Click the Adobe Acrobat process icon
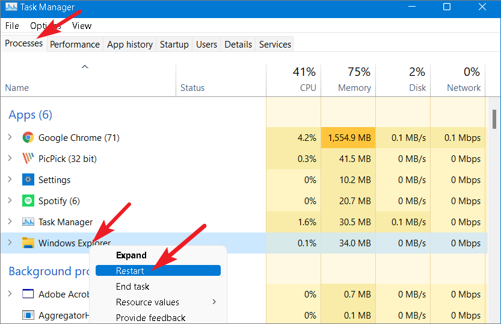501x324 pixels. tap(28, 294)
